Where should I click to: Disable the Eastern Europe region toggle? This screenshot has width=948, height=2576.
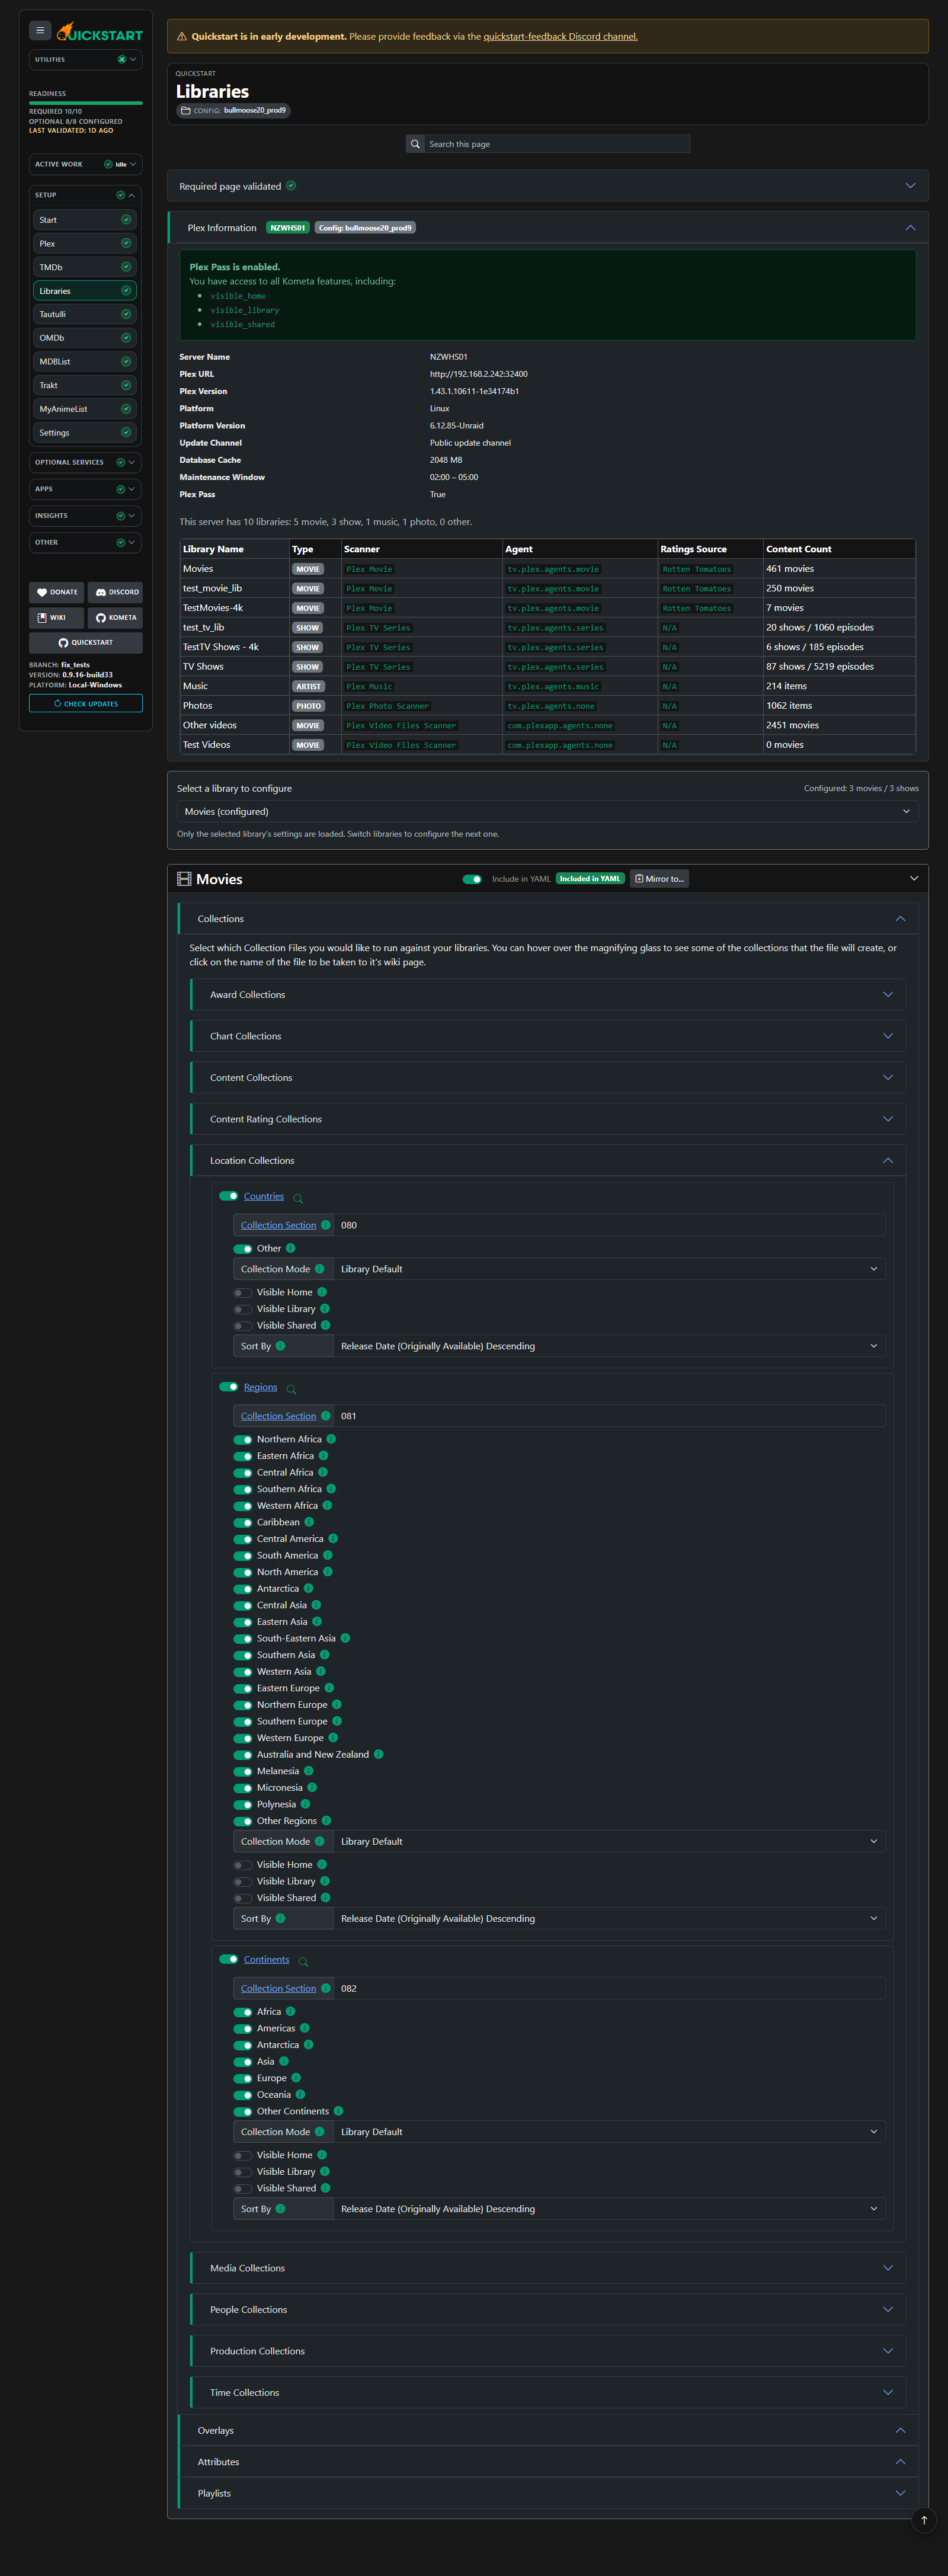coord(243,1688)
